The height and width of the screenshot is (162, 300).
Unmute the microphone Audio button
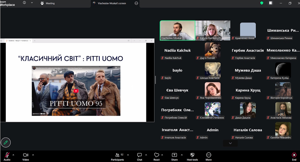click(7, 155)
